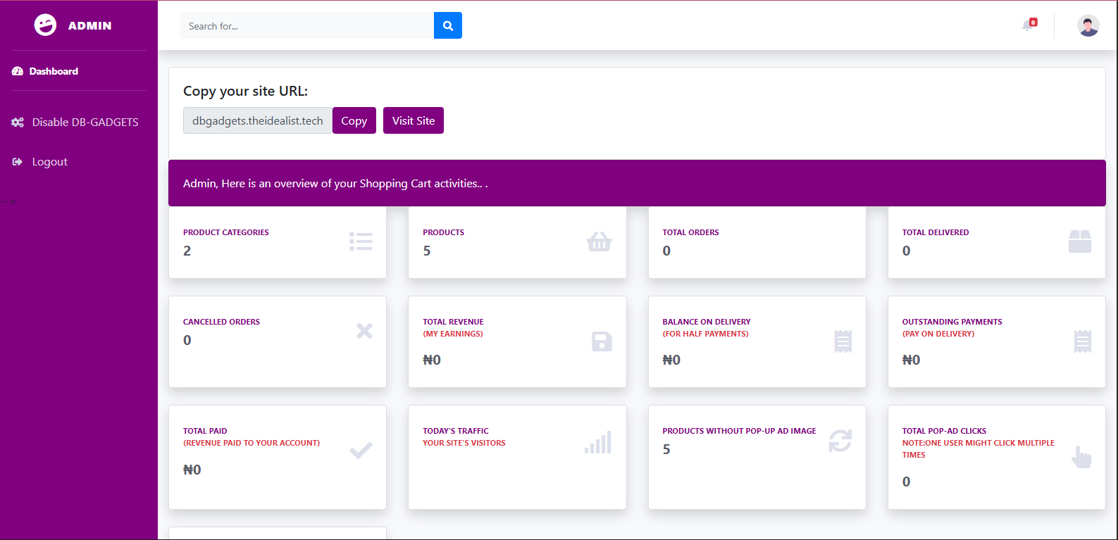
Task: Open the user profile avatar
Action: [x=1088, y=26]
